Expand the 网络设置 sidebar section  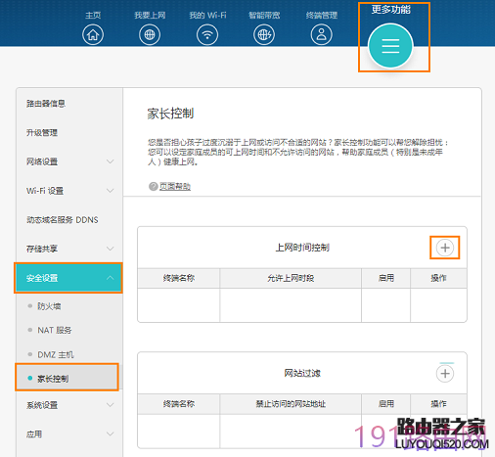69,161
